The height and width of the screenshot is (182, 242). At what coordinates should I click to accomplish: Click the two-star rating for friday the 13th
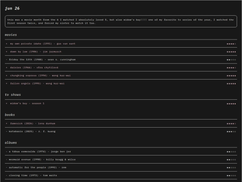(231, 60)
